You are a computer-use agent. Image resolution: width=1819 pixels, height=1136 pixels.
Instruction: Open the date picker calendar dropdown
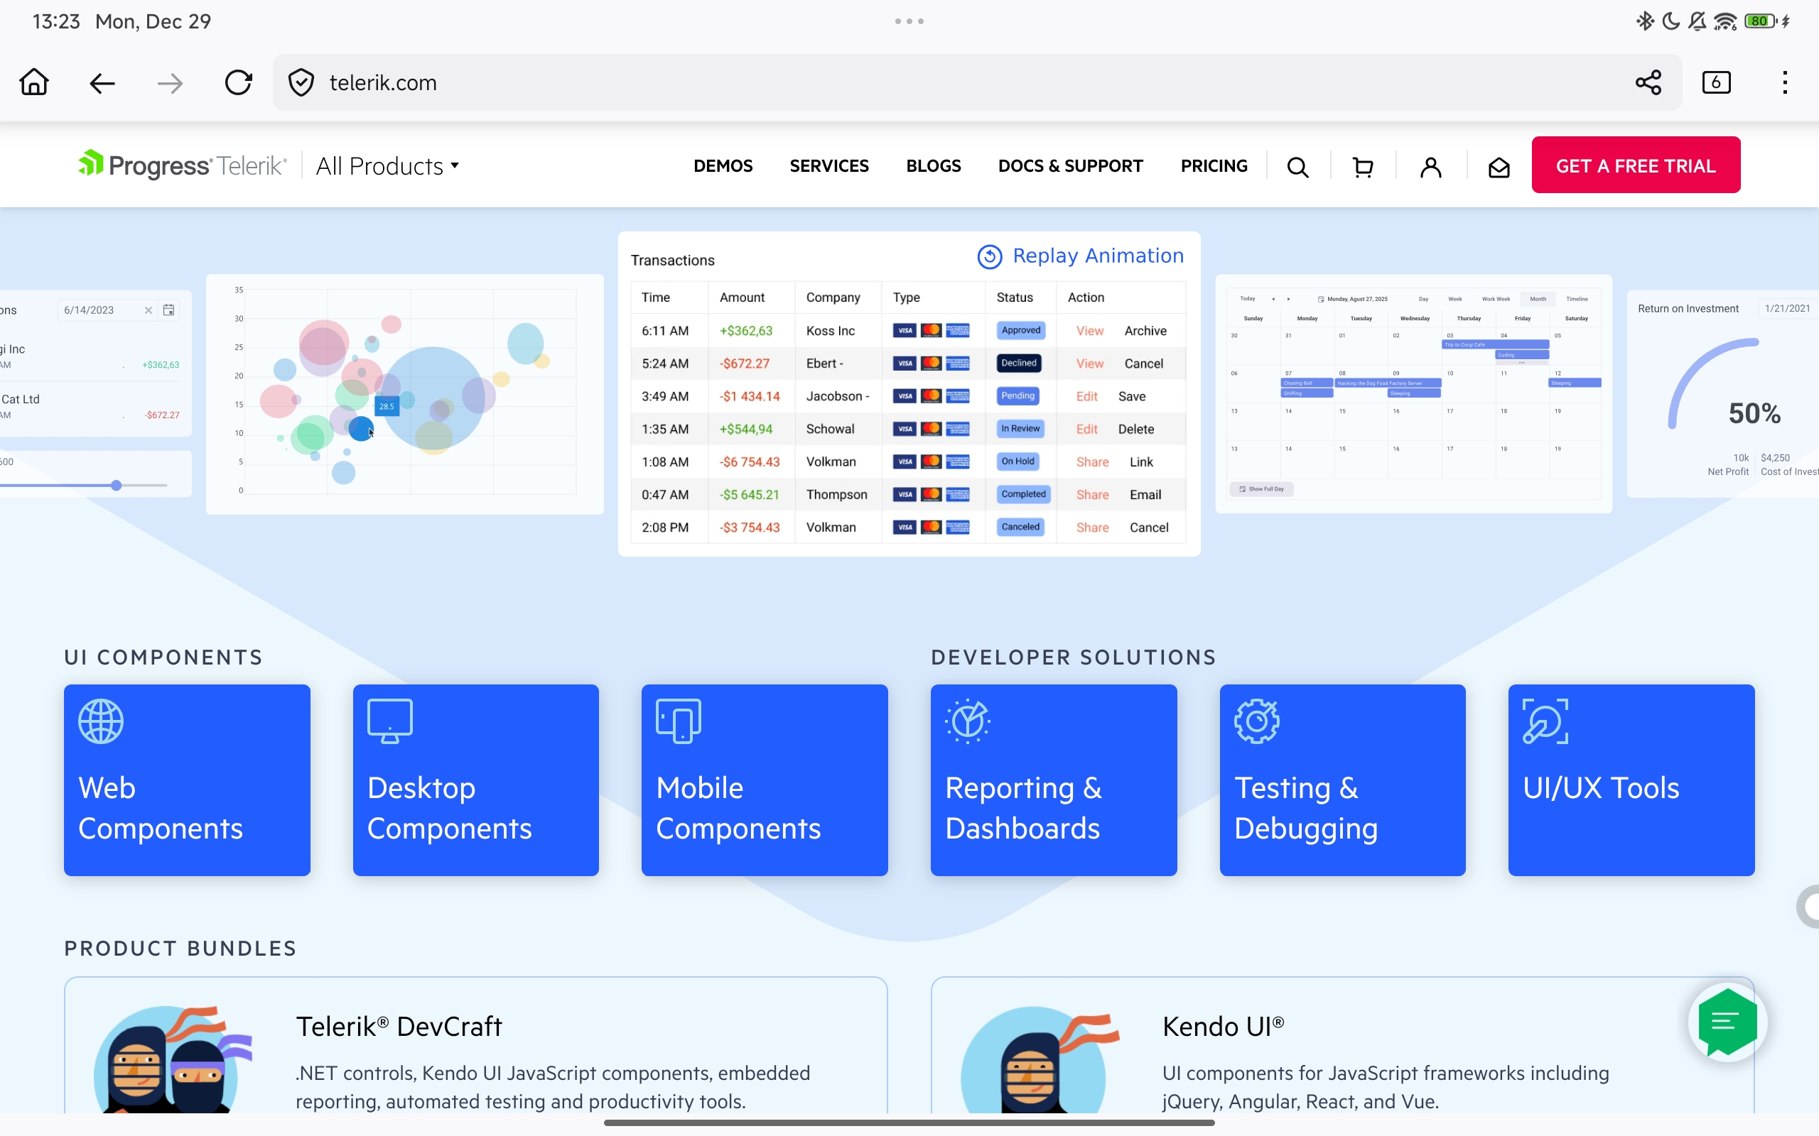coord(168,310)
